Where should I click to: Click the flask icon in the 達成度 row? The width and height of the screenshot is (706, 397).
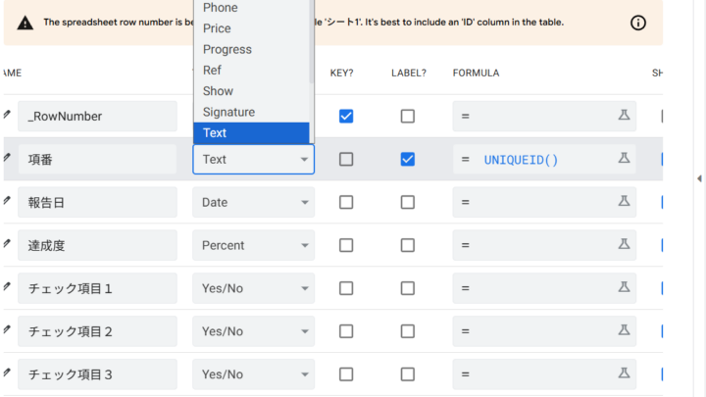tap(623, 245)
